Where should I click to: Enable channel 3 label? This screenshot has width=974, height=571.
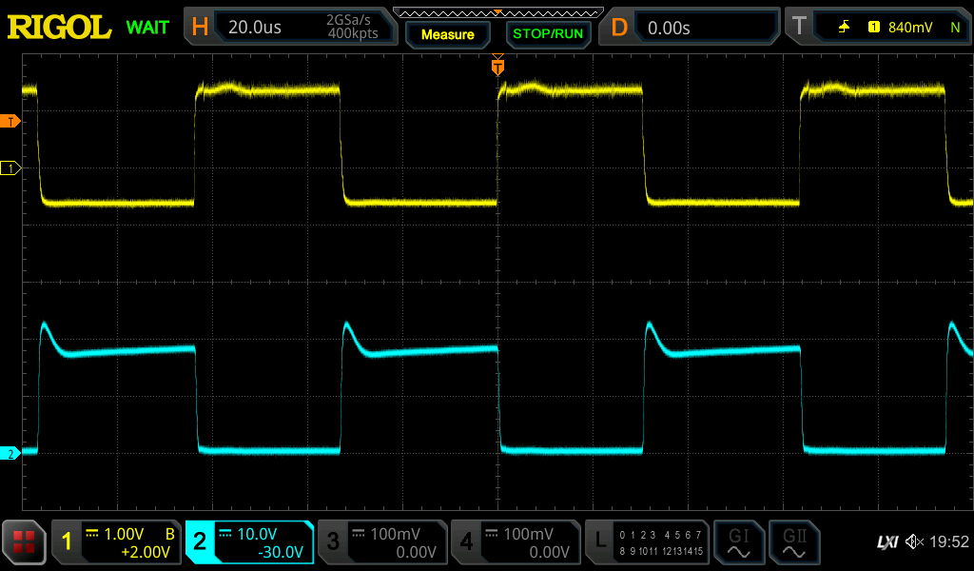[x=382, y=541]
